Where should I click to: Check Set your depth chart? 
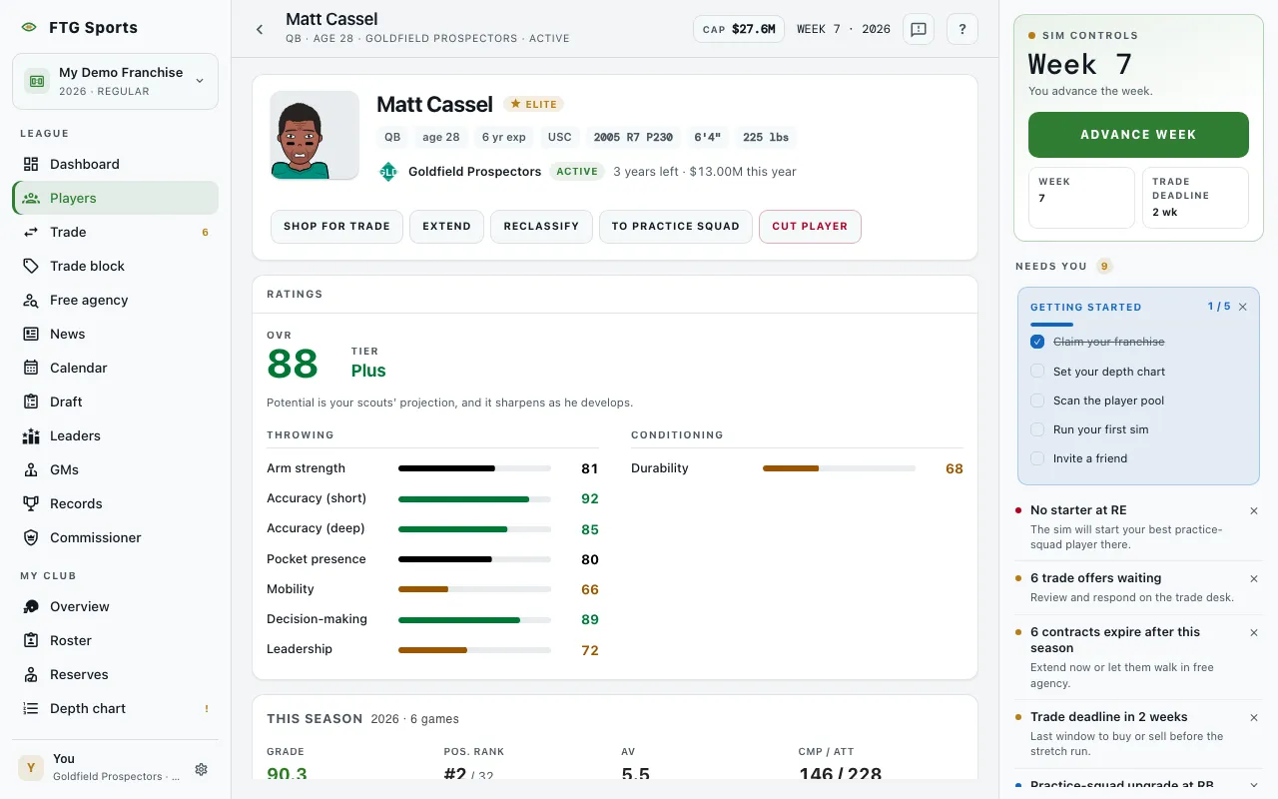tap(1037, 371)
